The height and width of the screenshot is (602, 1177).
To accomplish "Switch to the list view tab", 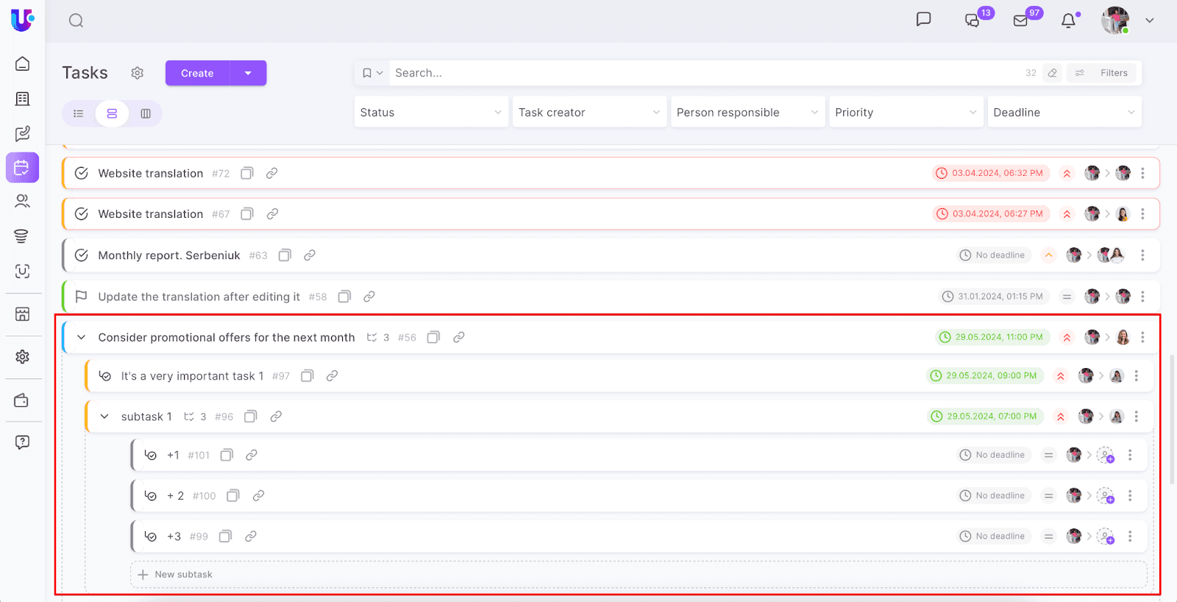I will click(x=79, y=113).
